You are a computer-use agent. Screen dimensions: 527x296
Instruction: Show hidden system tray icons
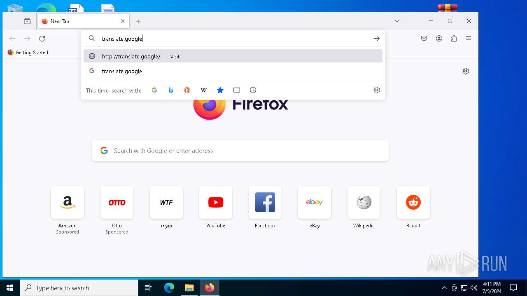444,288
